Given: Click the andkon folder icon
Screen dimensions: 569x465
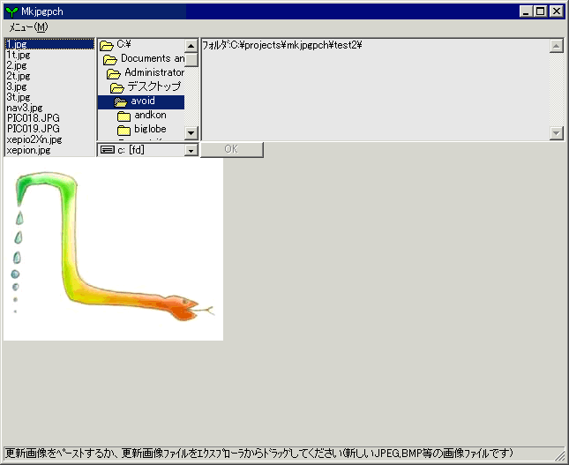Looking at the screenshot, I should (x=124, y=116).
